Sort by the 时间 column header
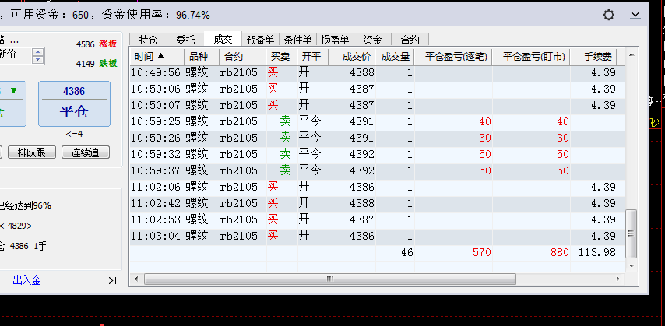The image size is (665, 326). (x=157, y=56)
